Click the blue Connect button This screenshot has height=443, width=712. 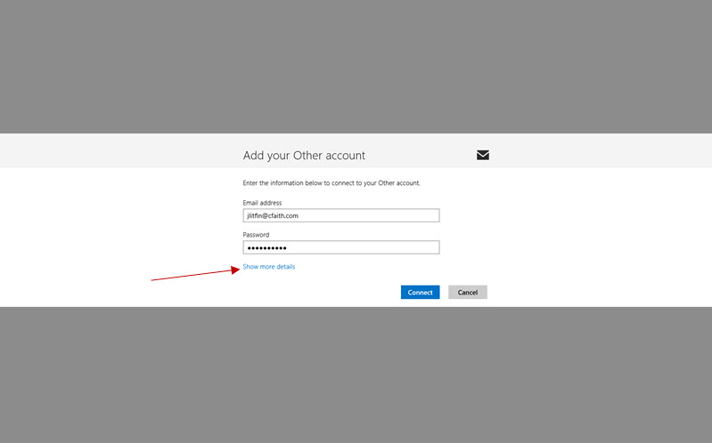(x=420, y=293)
